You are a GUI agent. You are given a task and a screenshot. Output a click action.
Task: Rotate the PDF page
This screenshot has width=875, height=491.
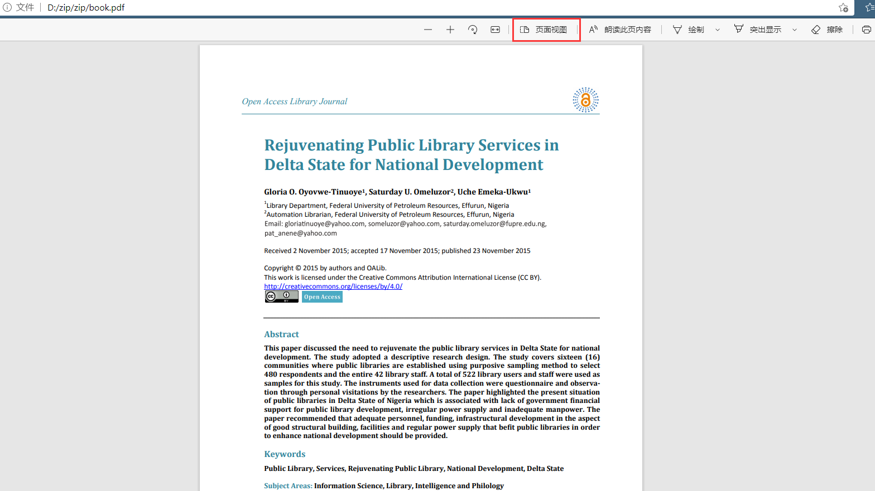tap(473, 30)
